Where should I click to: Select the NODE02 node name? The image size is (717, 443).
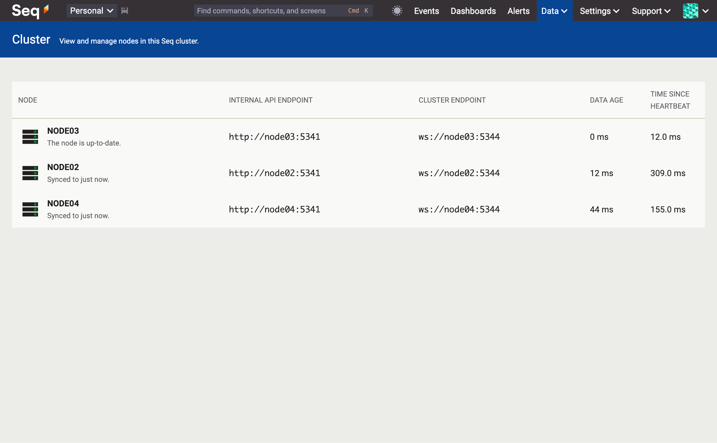tap(63, 167)
